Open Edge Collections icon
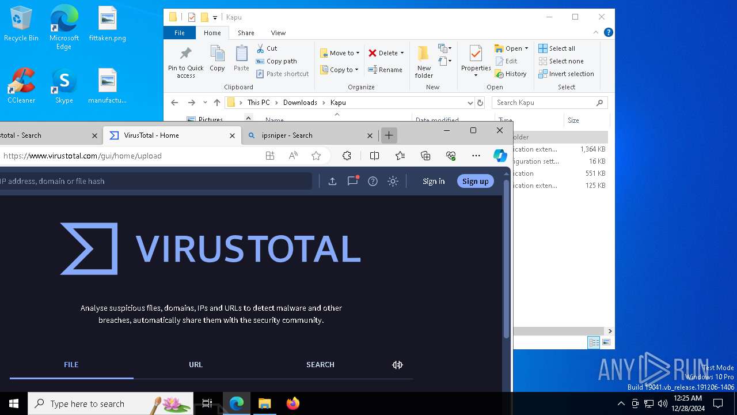The image size is (737, 415). tap(426, 156)
